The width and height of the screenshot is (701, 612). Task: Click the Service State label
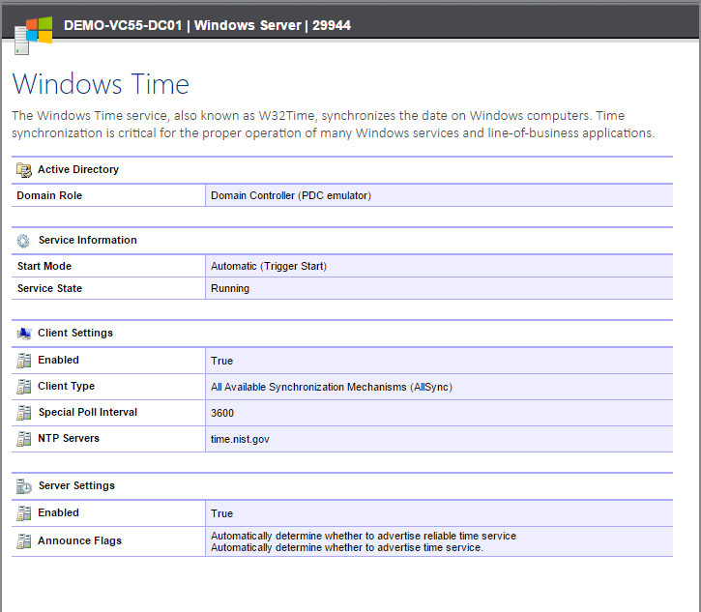pos(49,288)
